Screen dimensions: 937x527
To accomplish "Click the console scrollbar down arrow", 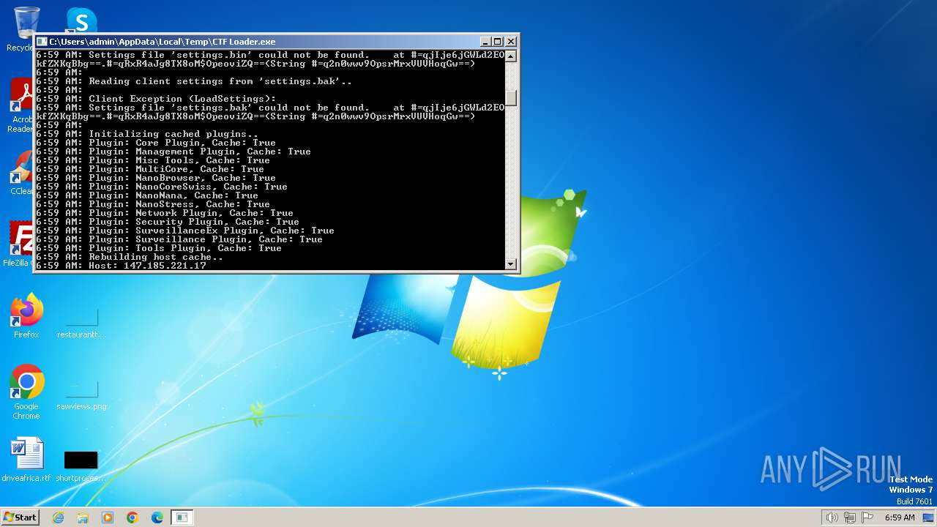I will pos(511,263).
